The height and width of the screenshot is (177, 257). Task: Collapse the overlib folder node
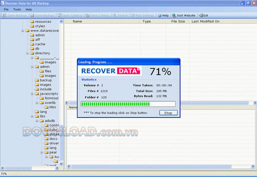pyautogui.click(x=37, y=103)
